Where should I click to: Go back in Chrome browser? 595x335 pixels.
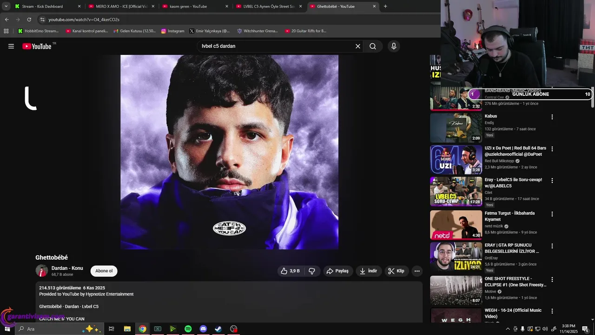[7, 20]
